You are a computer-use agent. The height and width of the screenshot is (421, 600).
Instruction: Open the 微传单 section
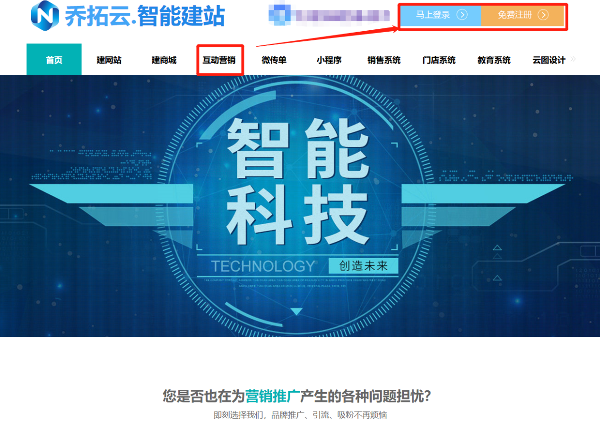tap(274, 59)
